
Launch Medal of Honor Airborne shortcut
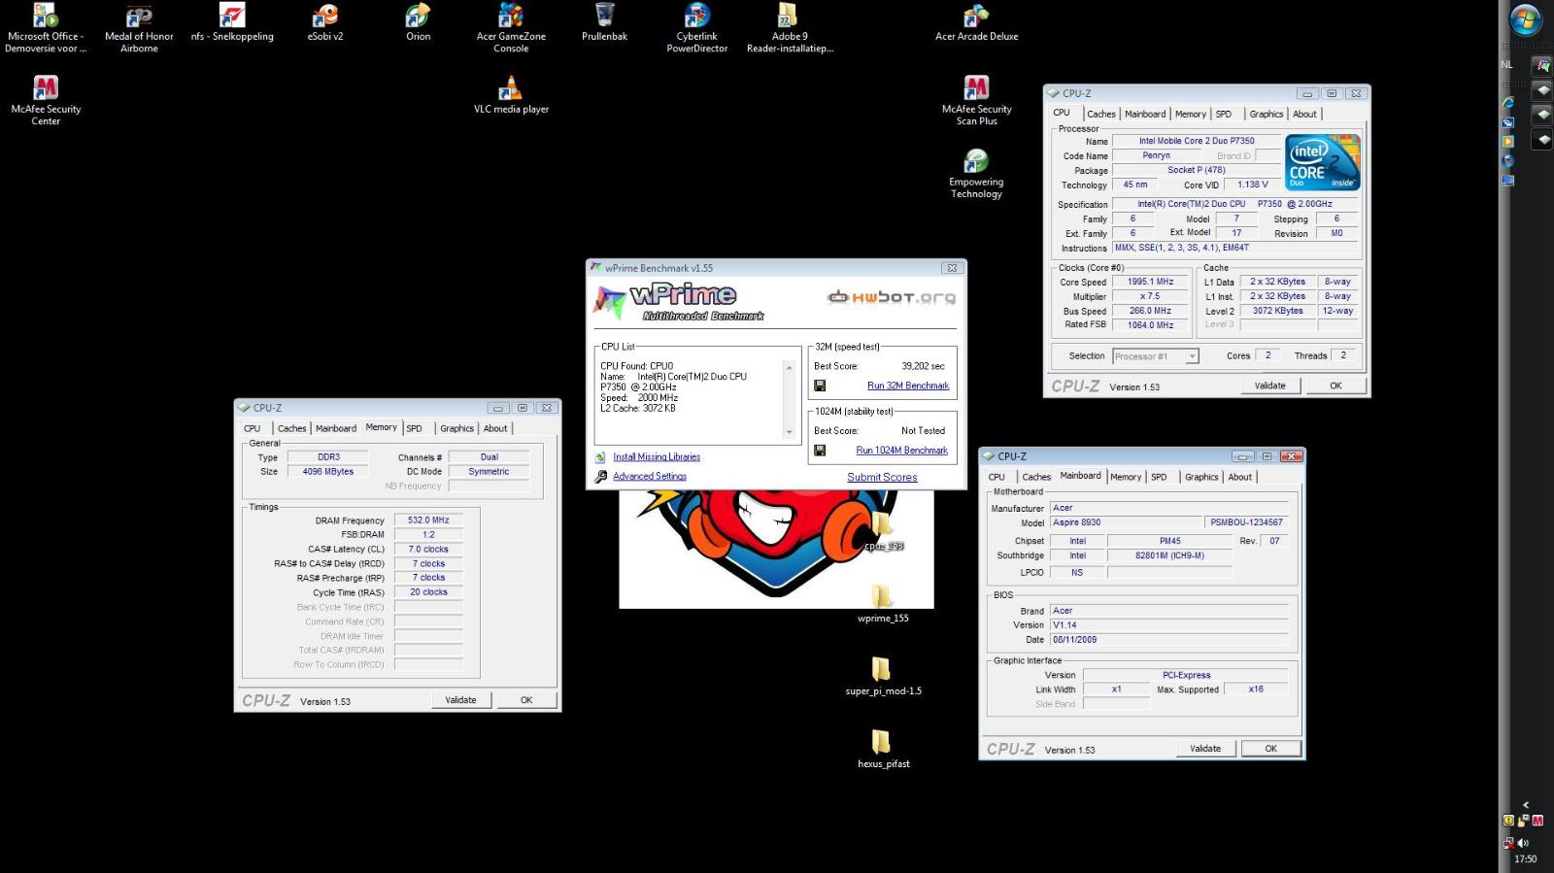coord(139,28)
